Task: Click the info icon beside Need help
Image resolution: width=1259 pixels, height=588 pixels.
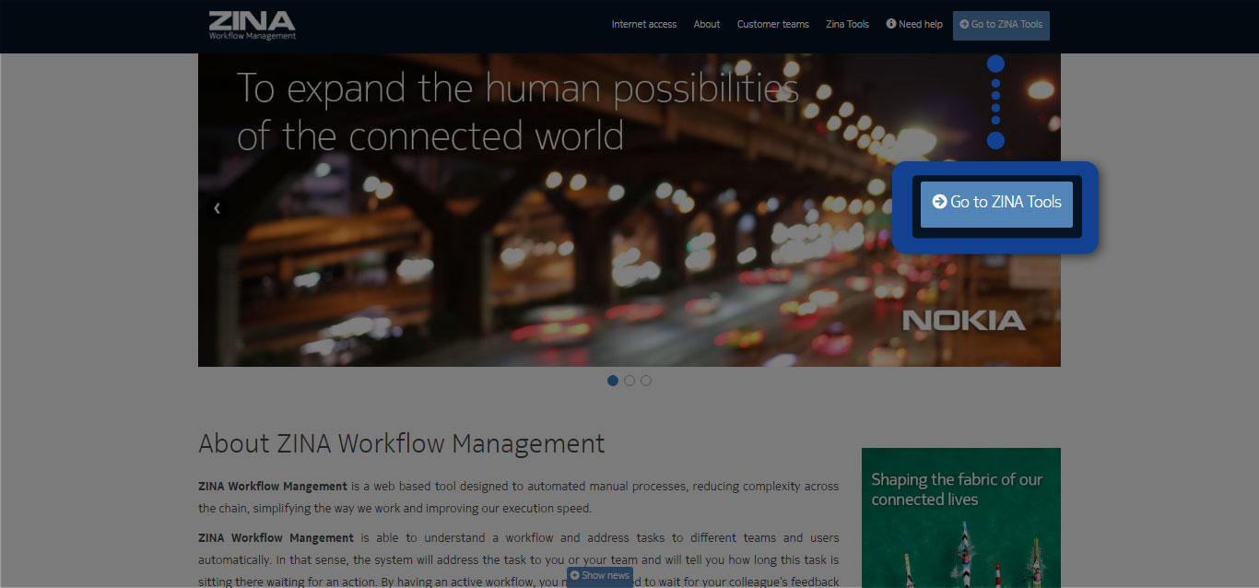Action: 891,24
